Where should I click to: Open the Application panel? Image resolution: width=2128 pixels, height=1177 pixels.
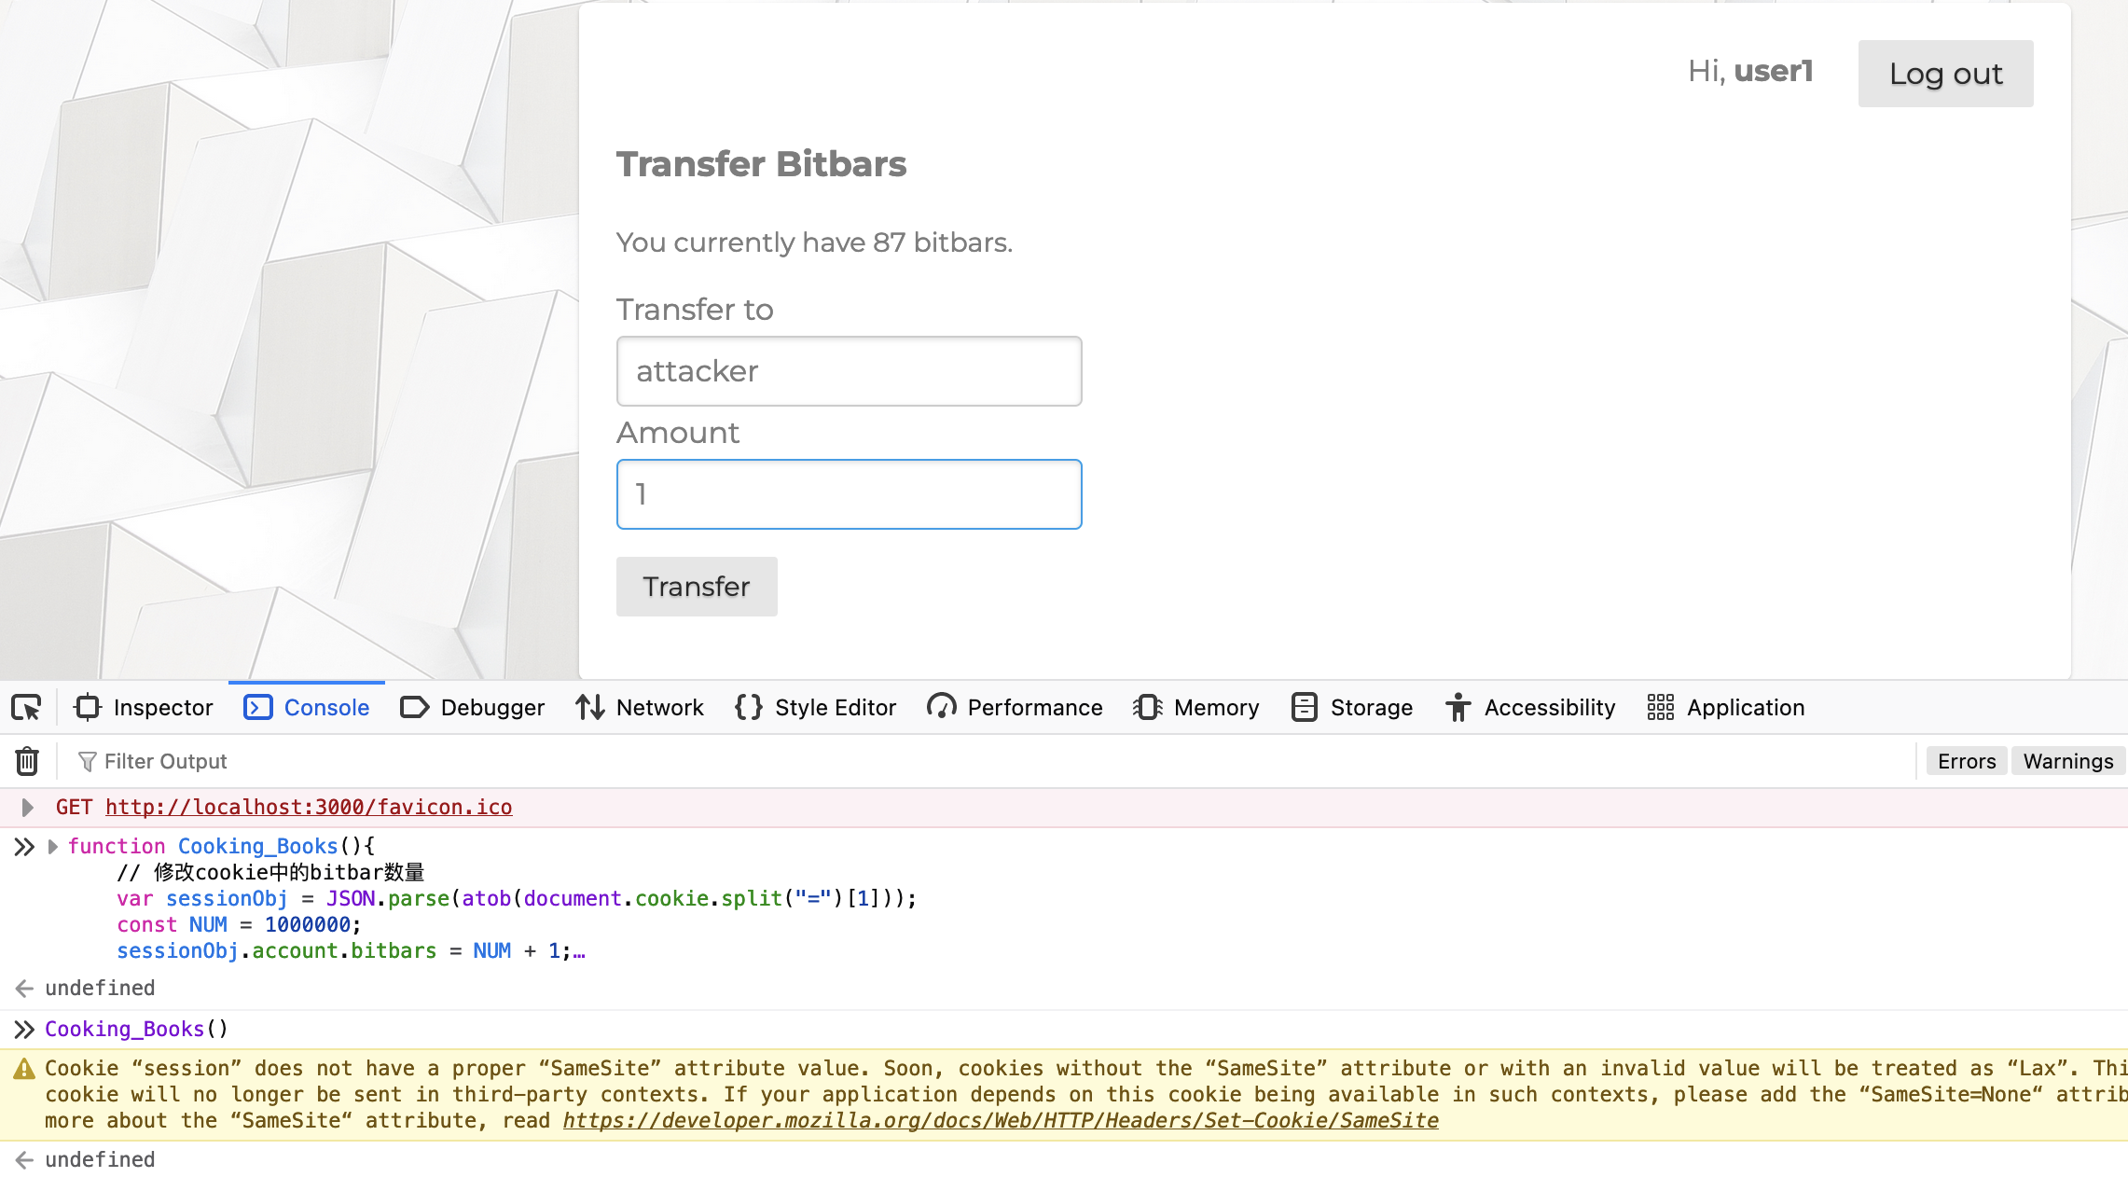point(1726,708)
